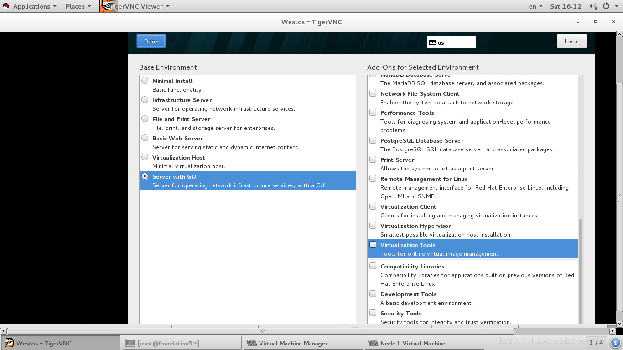Open the Places menu
This screenshot has width=623, height=350.
coord(78,6)
